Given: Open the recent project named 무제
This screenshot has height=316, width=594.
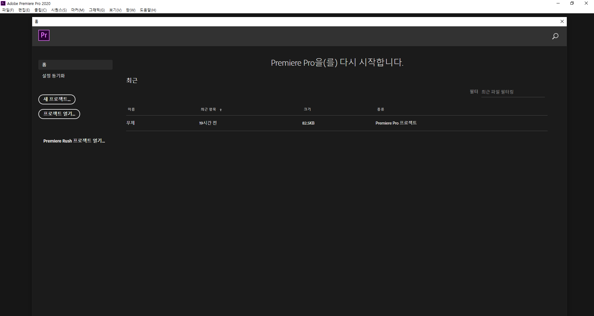Looking at the screenshot, I should point(131,123).
